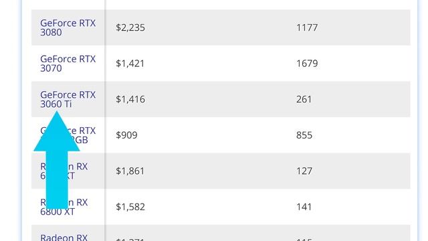Select the $1,421 price cell
The image size is (428, 241).
pos(130,64)
